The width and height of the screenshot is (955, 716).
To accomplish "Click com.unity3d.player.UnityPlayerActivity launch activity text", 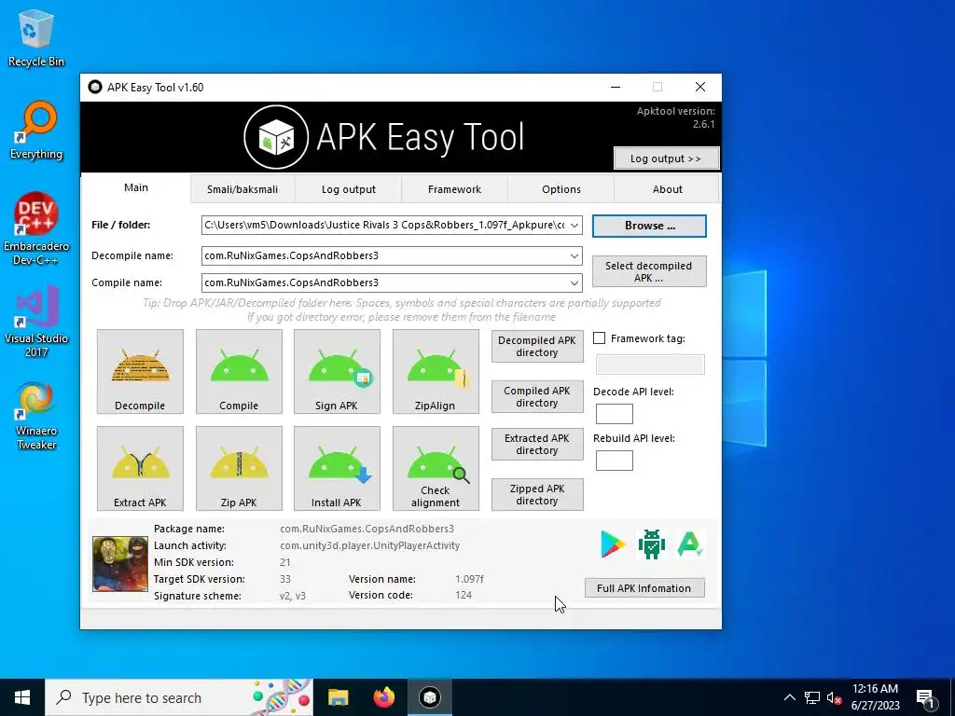I will point(369,545).
